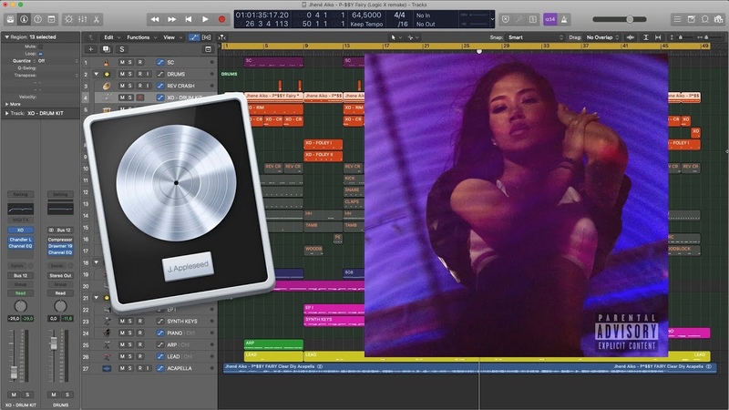Add a new track with plus button
This screenshot has width=729, height=410.
pos(90,49)
